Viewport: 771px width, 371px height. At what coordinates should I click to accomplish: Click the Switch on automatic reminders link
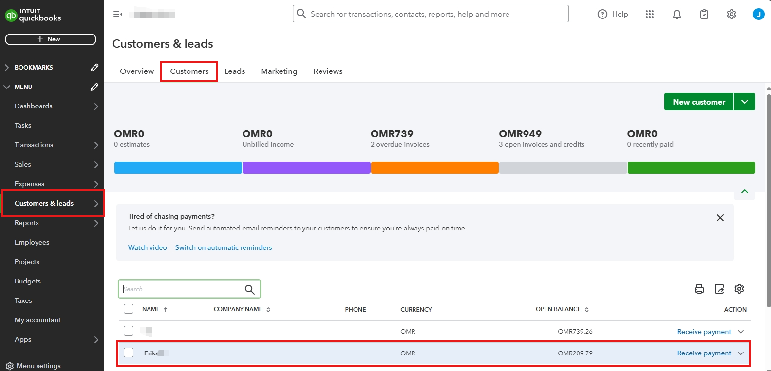pyautogui.click(x=224, y=247)
